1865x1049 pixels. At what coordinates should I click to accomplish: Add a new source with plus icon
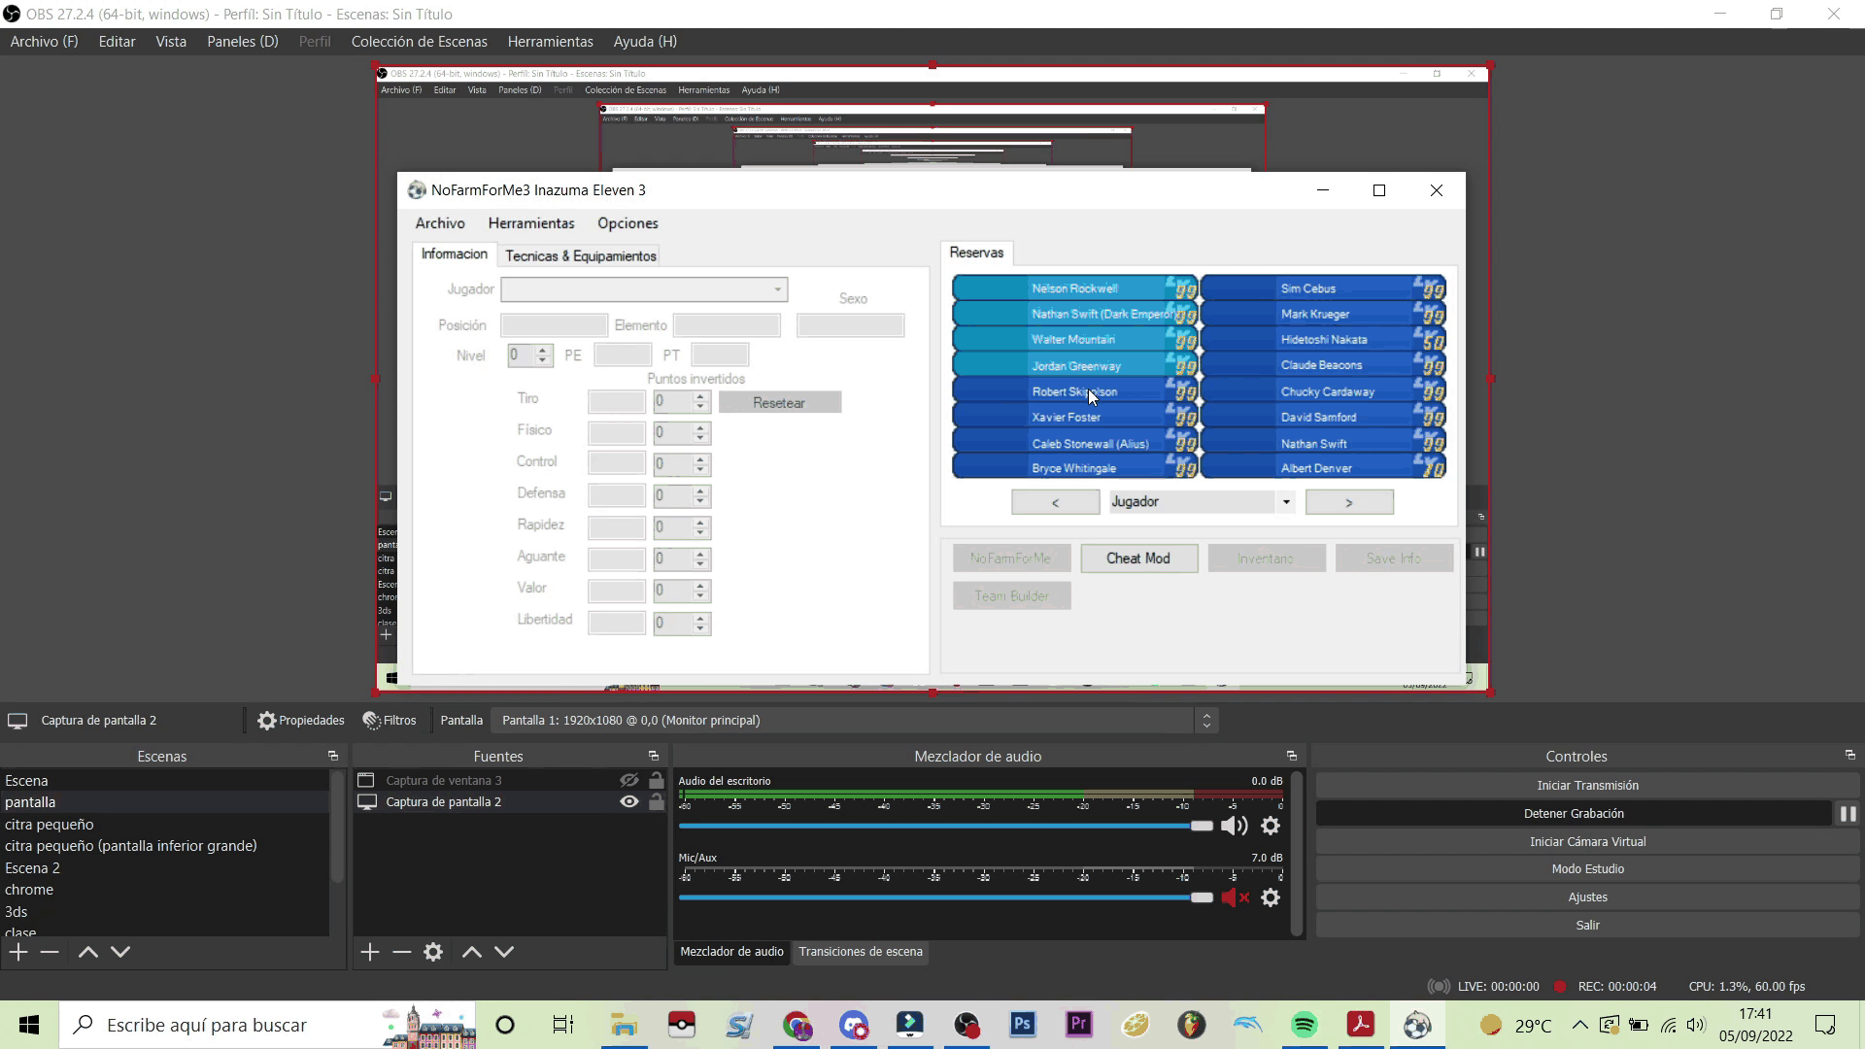click(x=370, y=952)
